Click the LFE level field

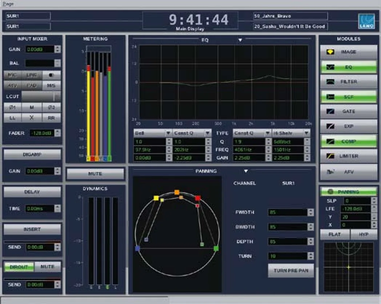pos(356,209)
